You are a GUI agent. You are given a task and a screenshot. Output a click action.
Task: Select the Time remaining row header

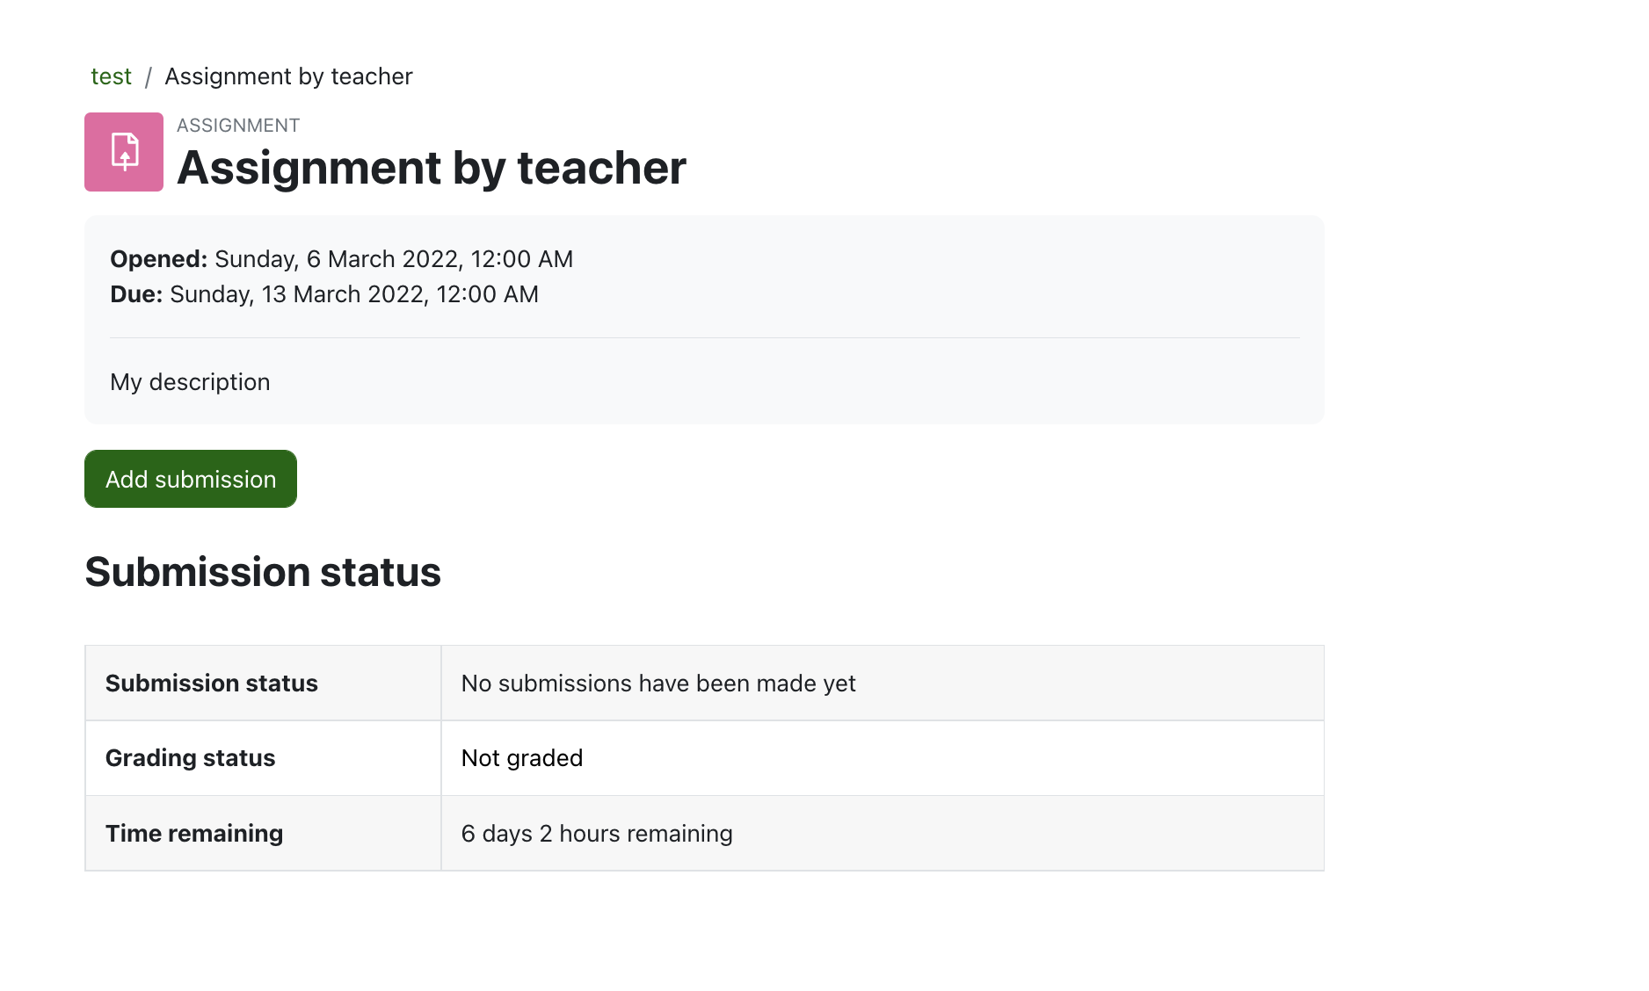point(263,833)
